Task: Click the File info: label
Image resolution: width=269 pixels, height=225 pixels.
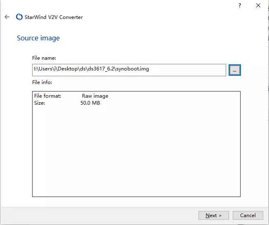Action: (x=42, y=82)
